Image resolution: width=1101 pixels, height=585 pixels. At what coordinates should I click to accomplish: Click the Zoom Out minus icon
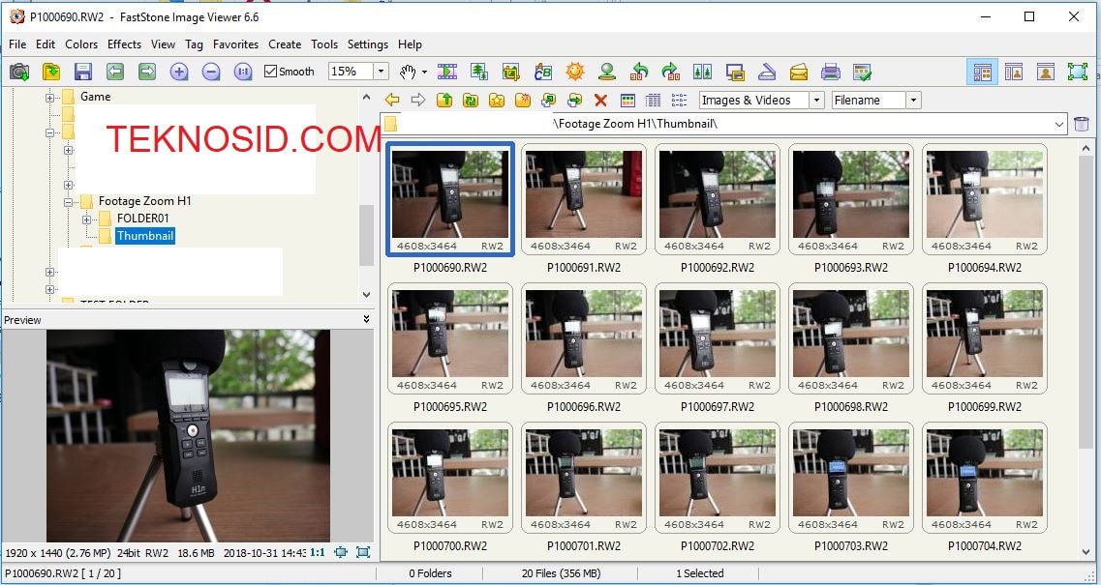(x=211, y=72)
